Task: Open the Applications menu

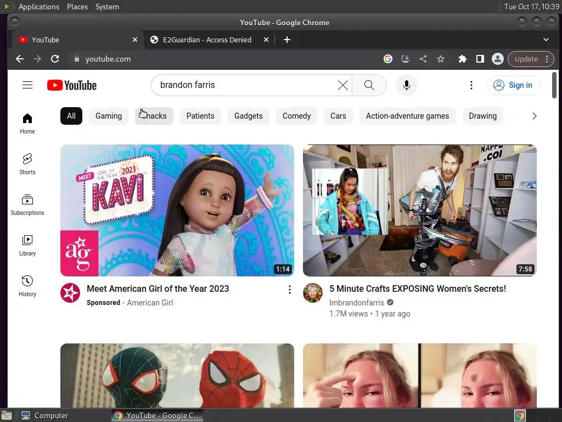Action: tap(39, 7)
